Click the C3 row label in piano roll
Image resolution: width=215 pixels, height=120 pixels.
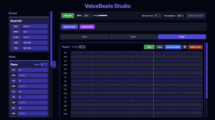(65, 97)
